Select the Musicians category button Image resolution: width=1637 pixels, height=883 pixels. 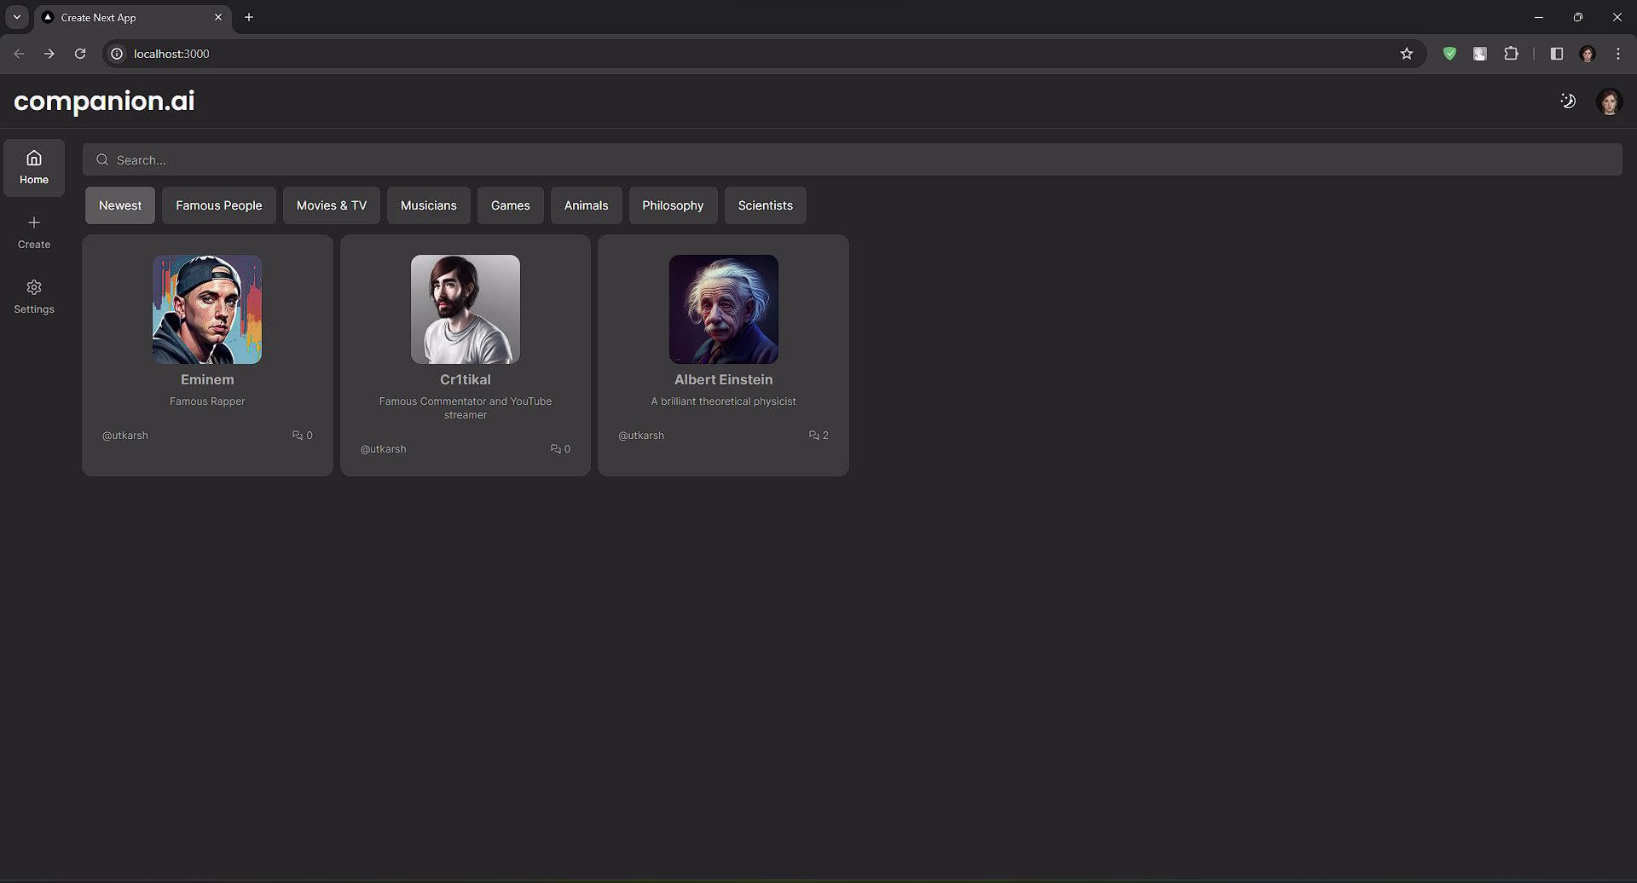click(428, 205)
